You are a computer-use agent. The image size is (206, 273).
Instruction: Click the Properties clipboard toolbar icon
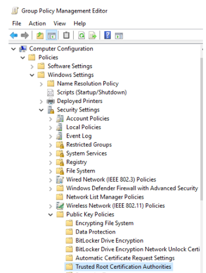tap(66, 35)
